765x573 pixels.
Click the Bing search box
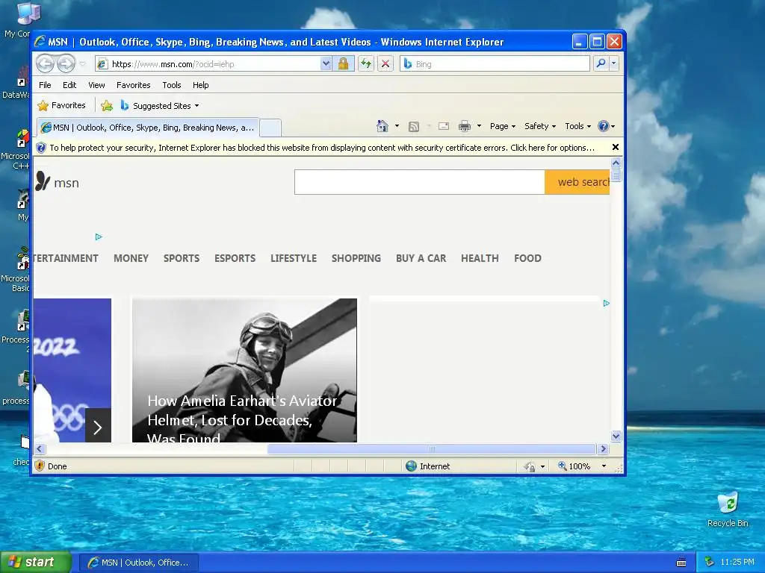tap(495, 64)
